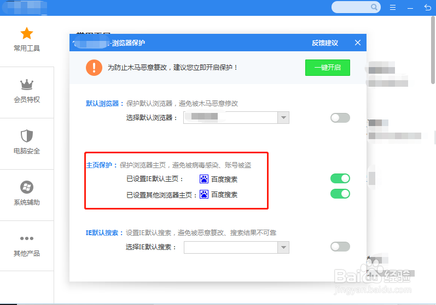Viewport: 436px width, 305px height.
Task: Click 百度搜索 text for 其他浏览器主页
Action: 224,195
